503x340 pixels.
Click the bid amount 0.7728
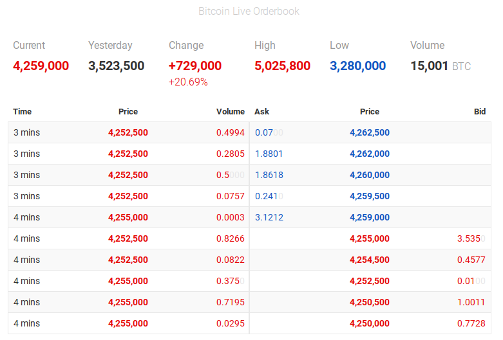coord(471,324)
